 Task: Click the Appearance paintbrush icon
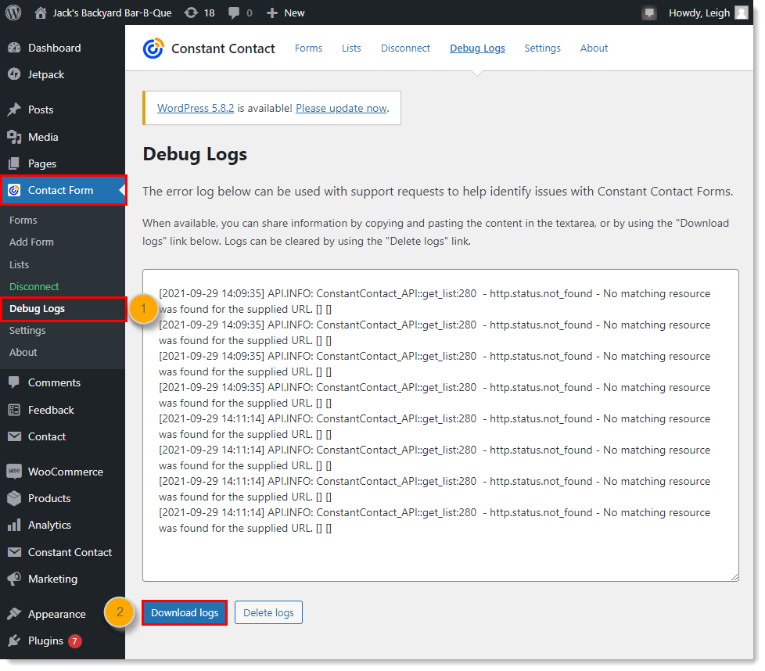pos(14,614)
